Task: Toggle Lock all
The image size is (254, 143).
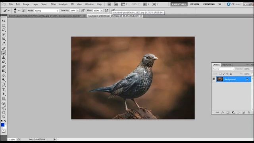Action: coord(231,74)
